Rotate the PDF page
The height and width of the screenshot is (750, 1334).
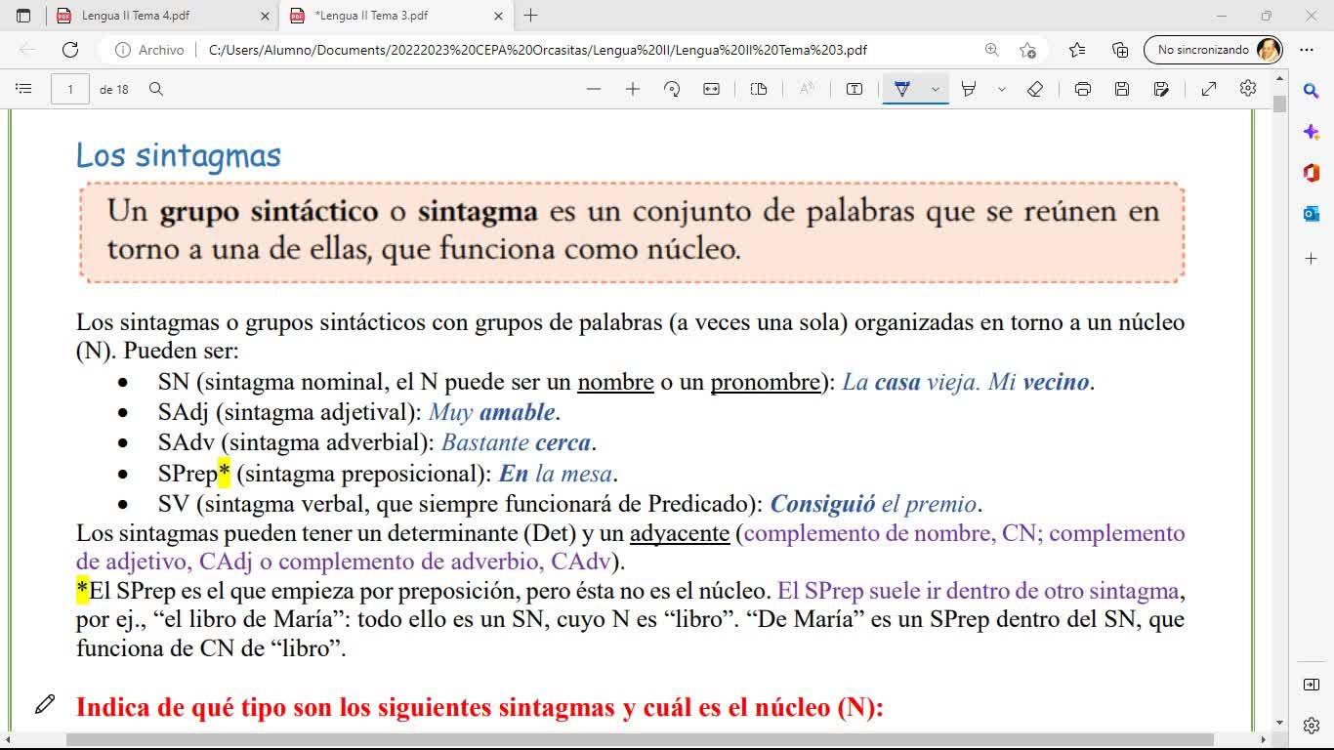click(x=672, y=89)
